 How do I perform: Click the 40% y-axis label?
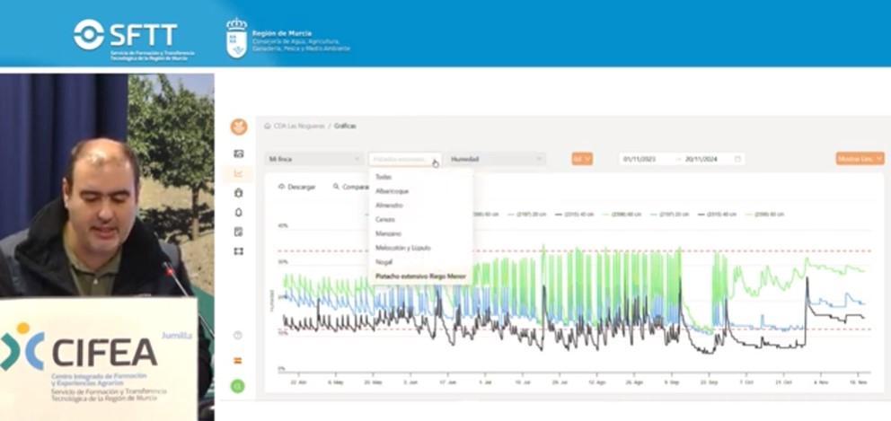point(282,225)
